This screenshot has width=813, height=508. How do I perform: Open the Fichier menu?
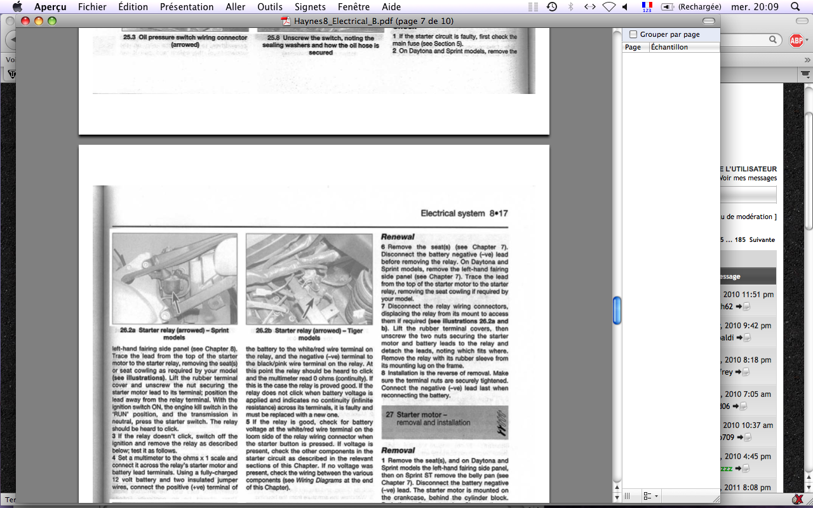[92, 7]
